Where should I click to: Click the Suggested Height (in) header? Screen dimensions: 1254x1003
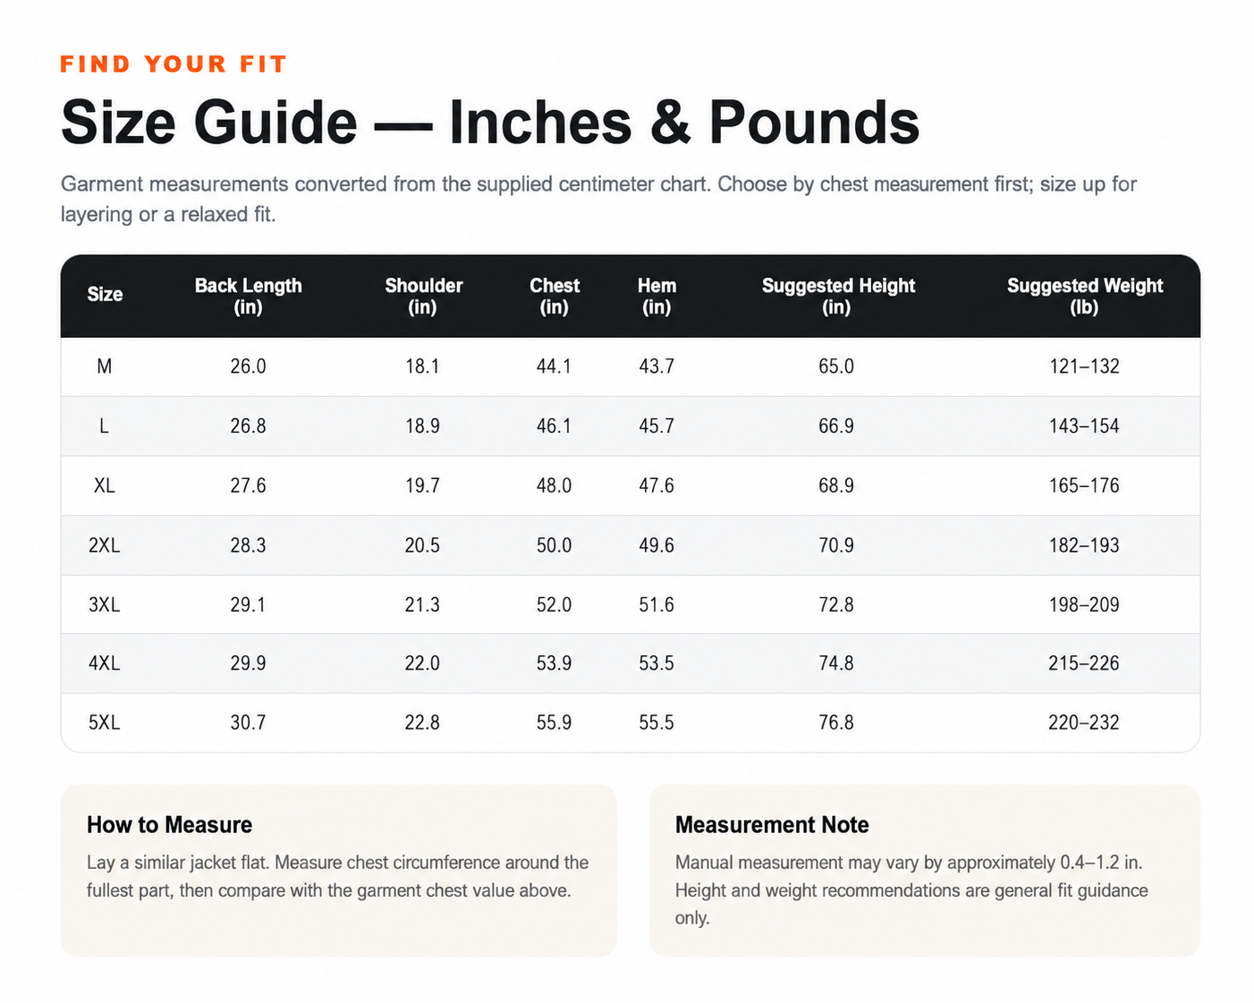click(838, 296)
